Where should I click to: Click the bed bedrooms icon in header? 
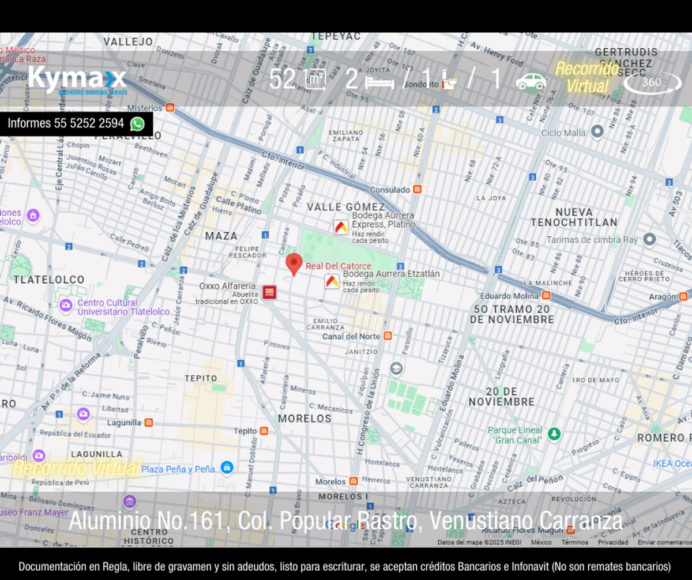click(x=379, y=81)
